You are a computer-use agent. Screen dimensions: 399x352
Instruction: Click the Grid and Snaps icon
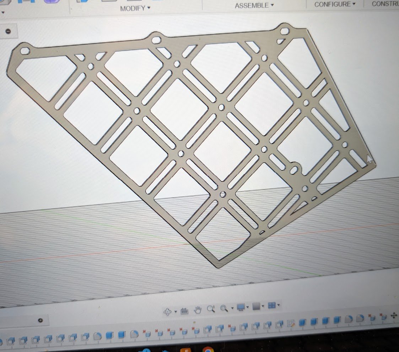(257, 306)
